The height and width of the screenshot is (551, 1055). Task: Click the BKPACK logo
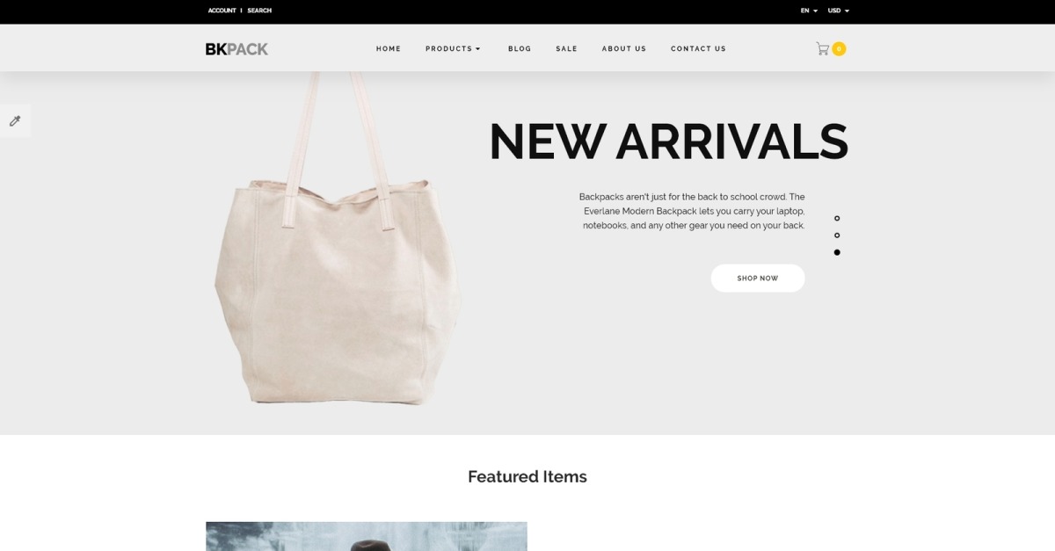pos(236,49)
